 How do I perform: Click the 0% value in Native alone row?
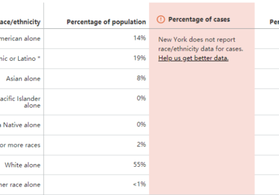pos(141,125)
